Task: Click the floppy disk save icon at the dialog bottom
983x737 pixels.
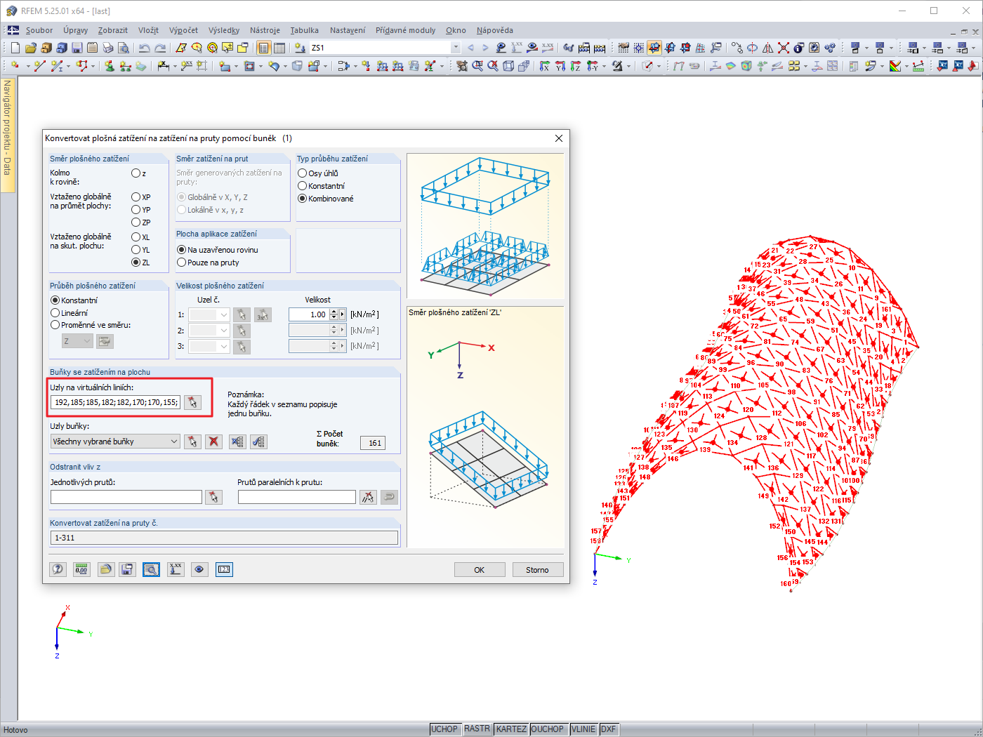Action: pos(127,569)
